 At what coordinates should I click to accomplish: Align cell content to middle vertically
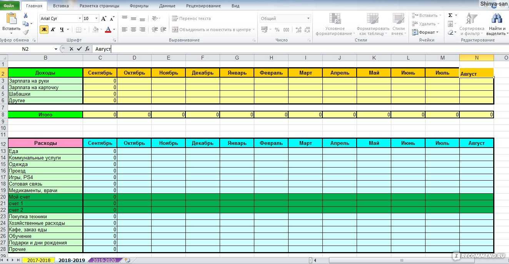[x=134, y=18]
